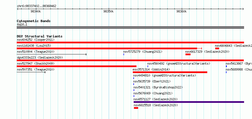
Task: Click the Cytogenetic Bands track title
Action: [x=34, y=21]
